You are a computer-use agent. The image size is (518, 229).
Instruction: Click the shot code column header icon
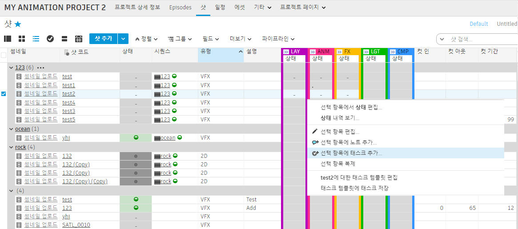pos(66,52)
